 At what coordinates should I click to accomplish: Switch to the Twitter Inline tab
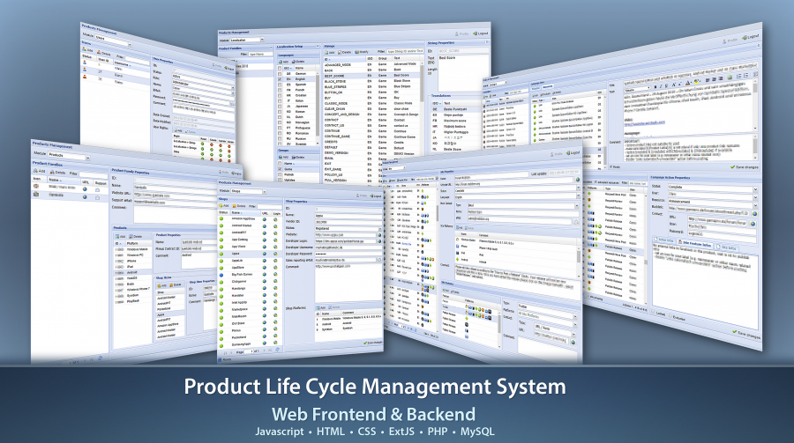point(665,239)
